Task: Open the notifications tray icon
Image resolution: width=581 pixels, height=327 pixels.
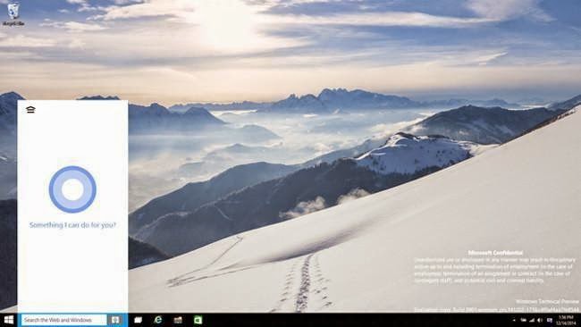Action: 550,320
